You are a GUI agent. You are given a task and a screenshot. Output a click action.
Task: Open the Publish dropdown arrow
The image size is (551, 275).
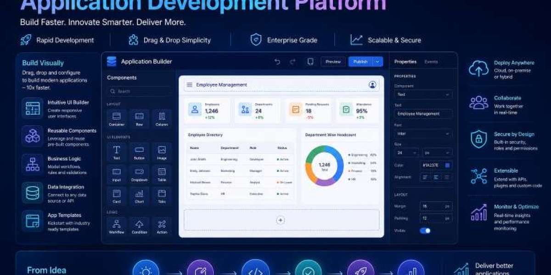point(377,61)
